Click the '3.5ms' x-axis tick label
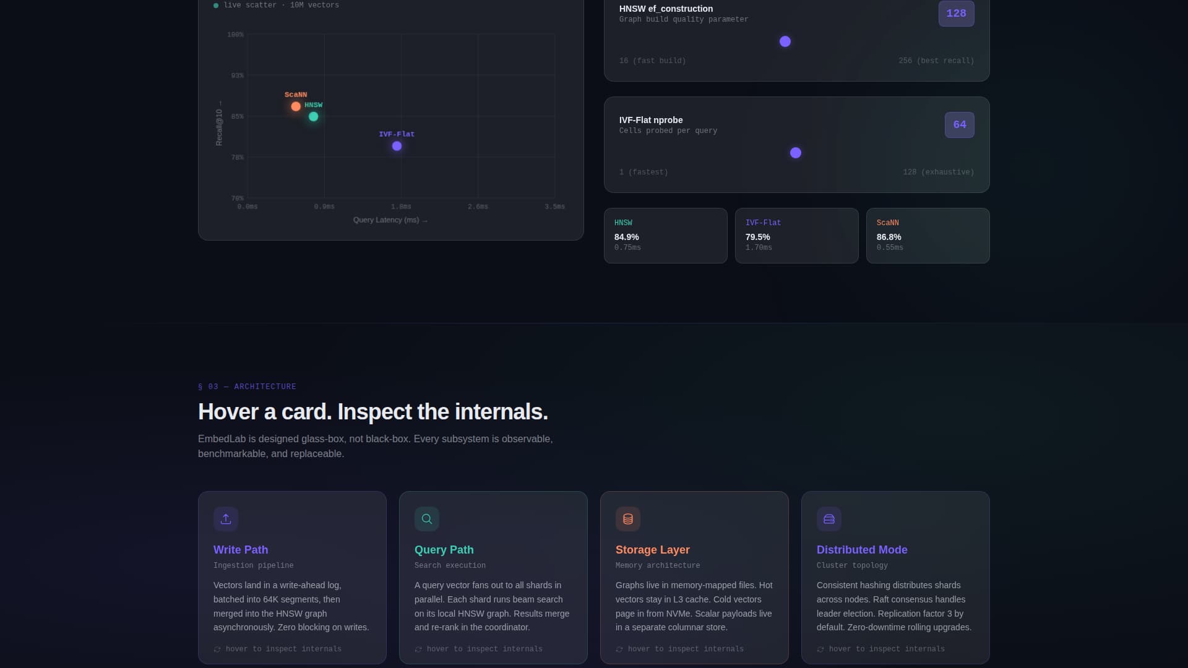The image size is (1188, 668). (x=554, y=207)
